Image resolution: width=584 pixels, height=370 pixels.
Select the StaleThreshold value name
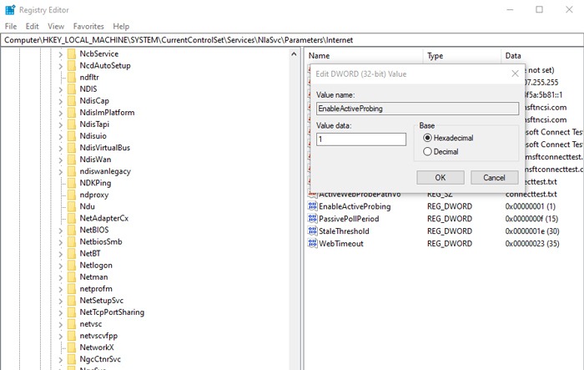pyautogui.click(x=344, y=231)
